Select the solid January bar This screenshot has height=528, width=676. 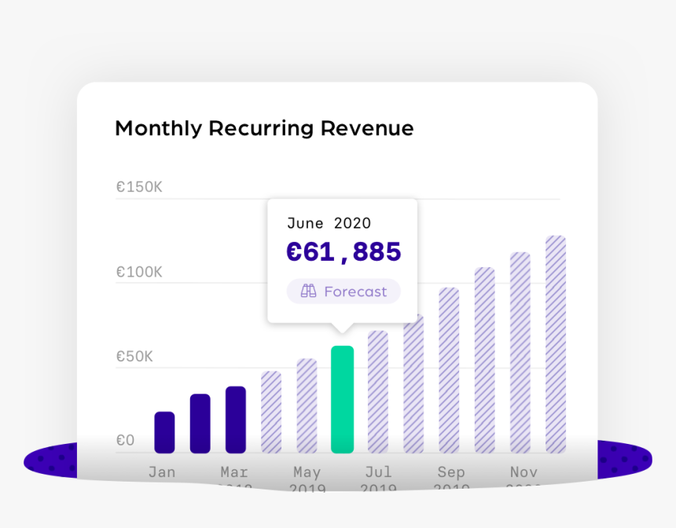pos(165,432)
